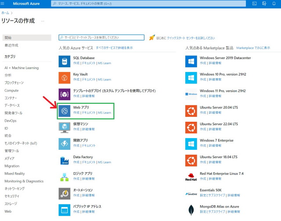Focus the marketplace service search box
Image resolution: width=281 pixels, height=221 pixels.
pos(101,37)
